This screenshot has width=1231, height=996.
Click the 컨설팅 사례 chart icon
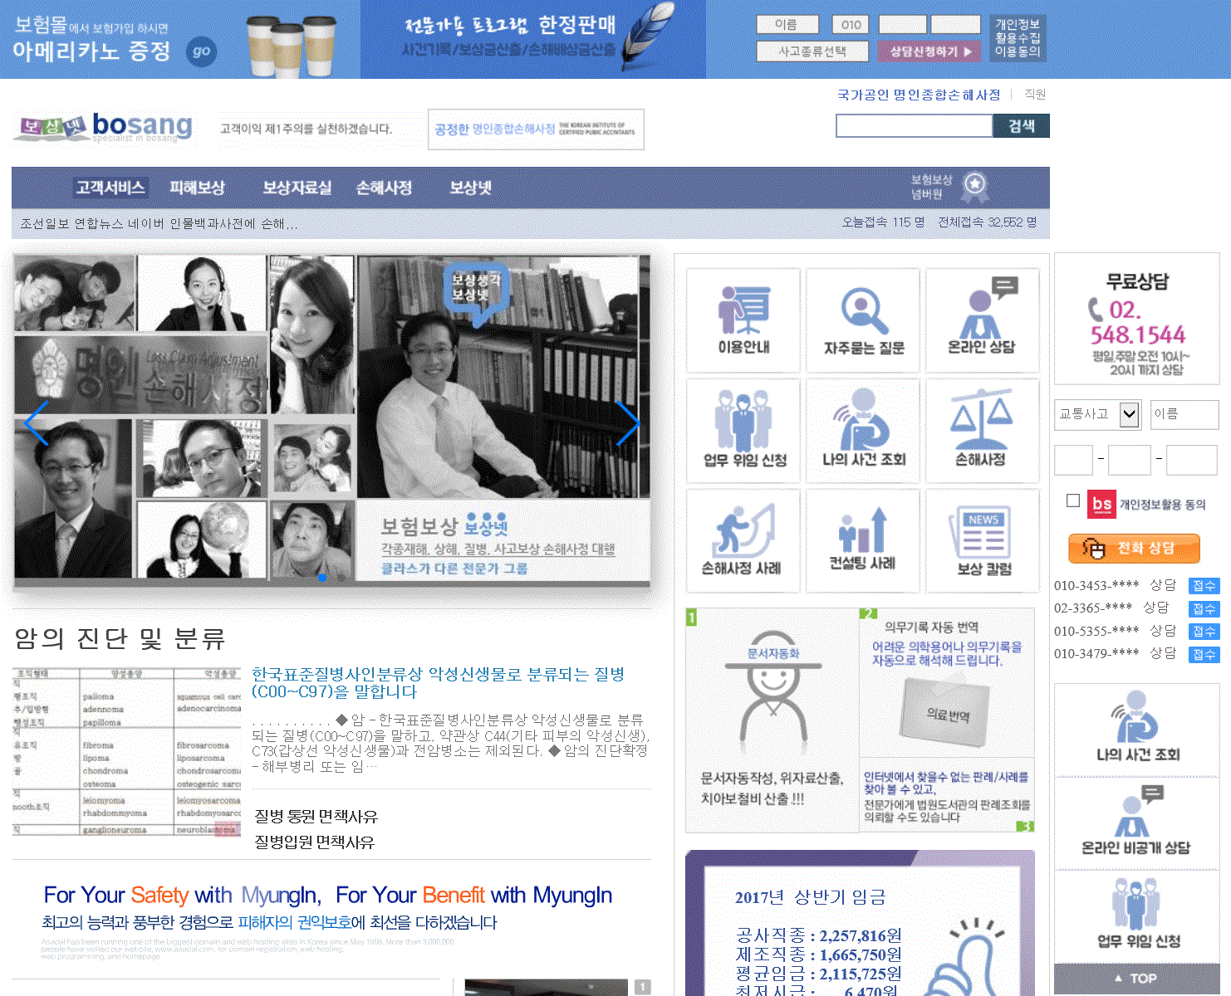(x=863, y=540)
